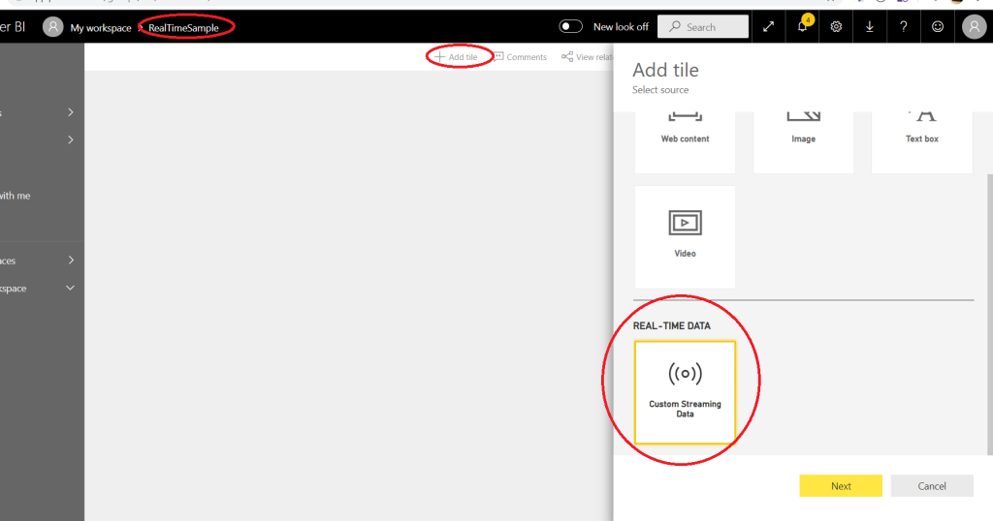This screenshot has width=993, height=521.
Task: Open the help question mark icon
Action: tap(904, 27)
